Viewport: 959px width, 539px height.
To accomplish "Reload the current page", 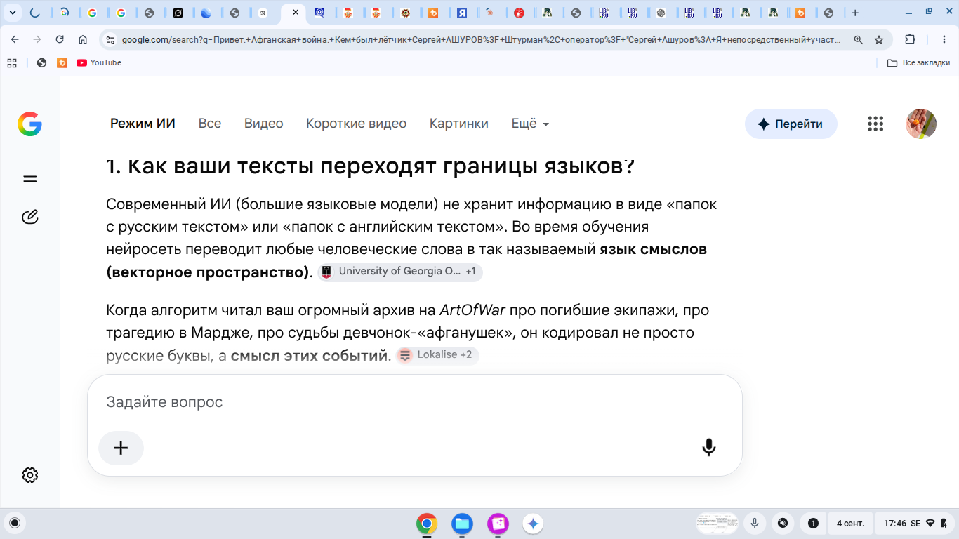I will pyautogui.click(x=60, y=40).
